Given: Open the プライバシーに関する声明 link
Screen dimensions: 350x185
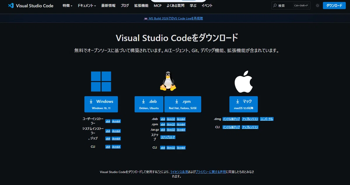Looking at the screenshot, I should tap(211, 172).
